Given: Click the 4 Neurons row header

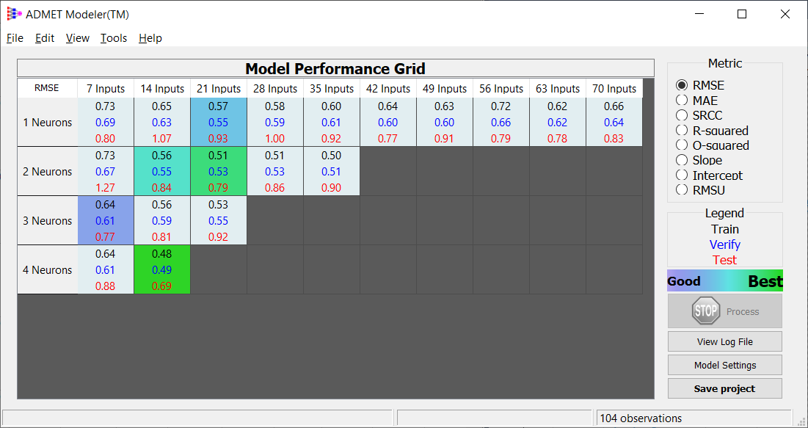Looking at the screenshot, I should [x=48, y=269].
